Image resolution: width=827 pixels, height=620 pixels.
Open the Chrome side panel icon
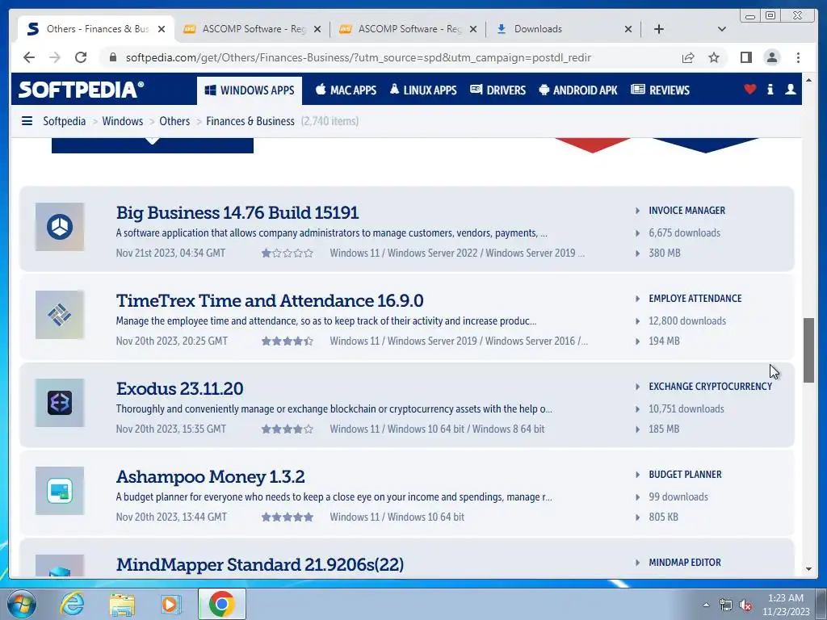(745, 57)
